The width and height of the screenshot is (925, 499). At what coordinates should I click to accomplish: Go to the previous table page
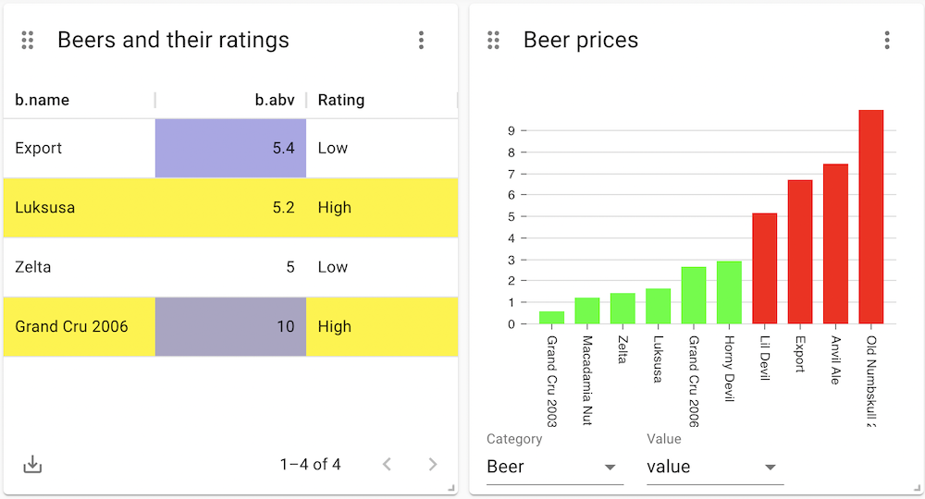tap(387, 464)
